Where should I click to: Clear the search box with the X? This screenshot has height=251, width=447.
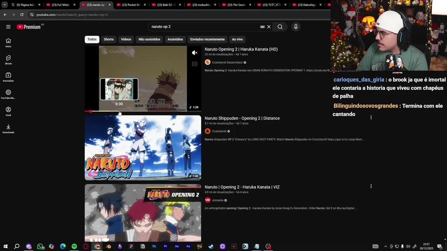pos(269,27)
